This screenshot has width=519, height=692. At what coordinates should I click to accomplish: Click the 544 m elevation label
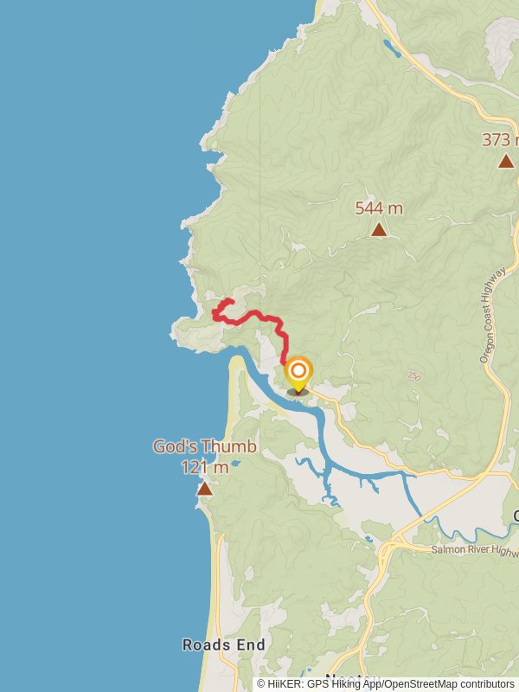(x=379, y=208)
